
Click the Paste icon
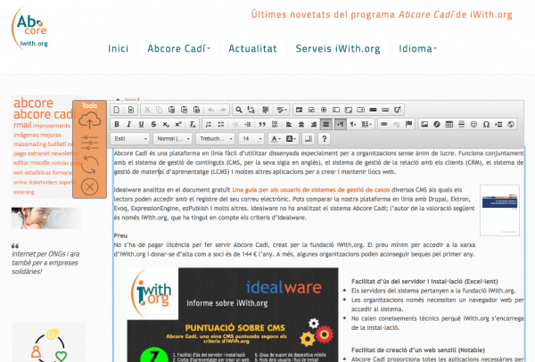(171, 110)
